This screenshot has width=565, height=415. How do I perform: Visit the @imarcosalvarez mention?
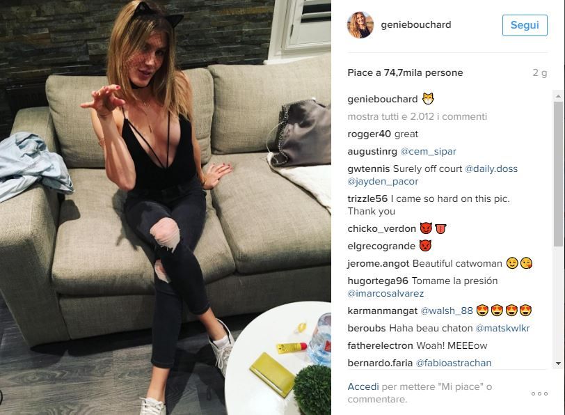[385, 293]
